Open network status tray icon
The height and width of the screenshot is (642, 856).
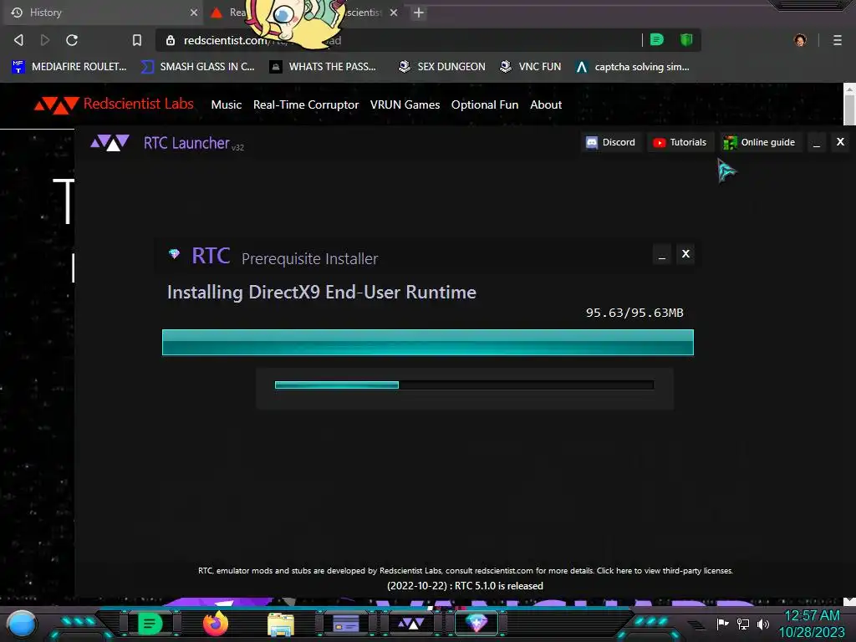pos(743,624)
